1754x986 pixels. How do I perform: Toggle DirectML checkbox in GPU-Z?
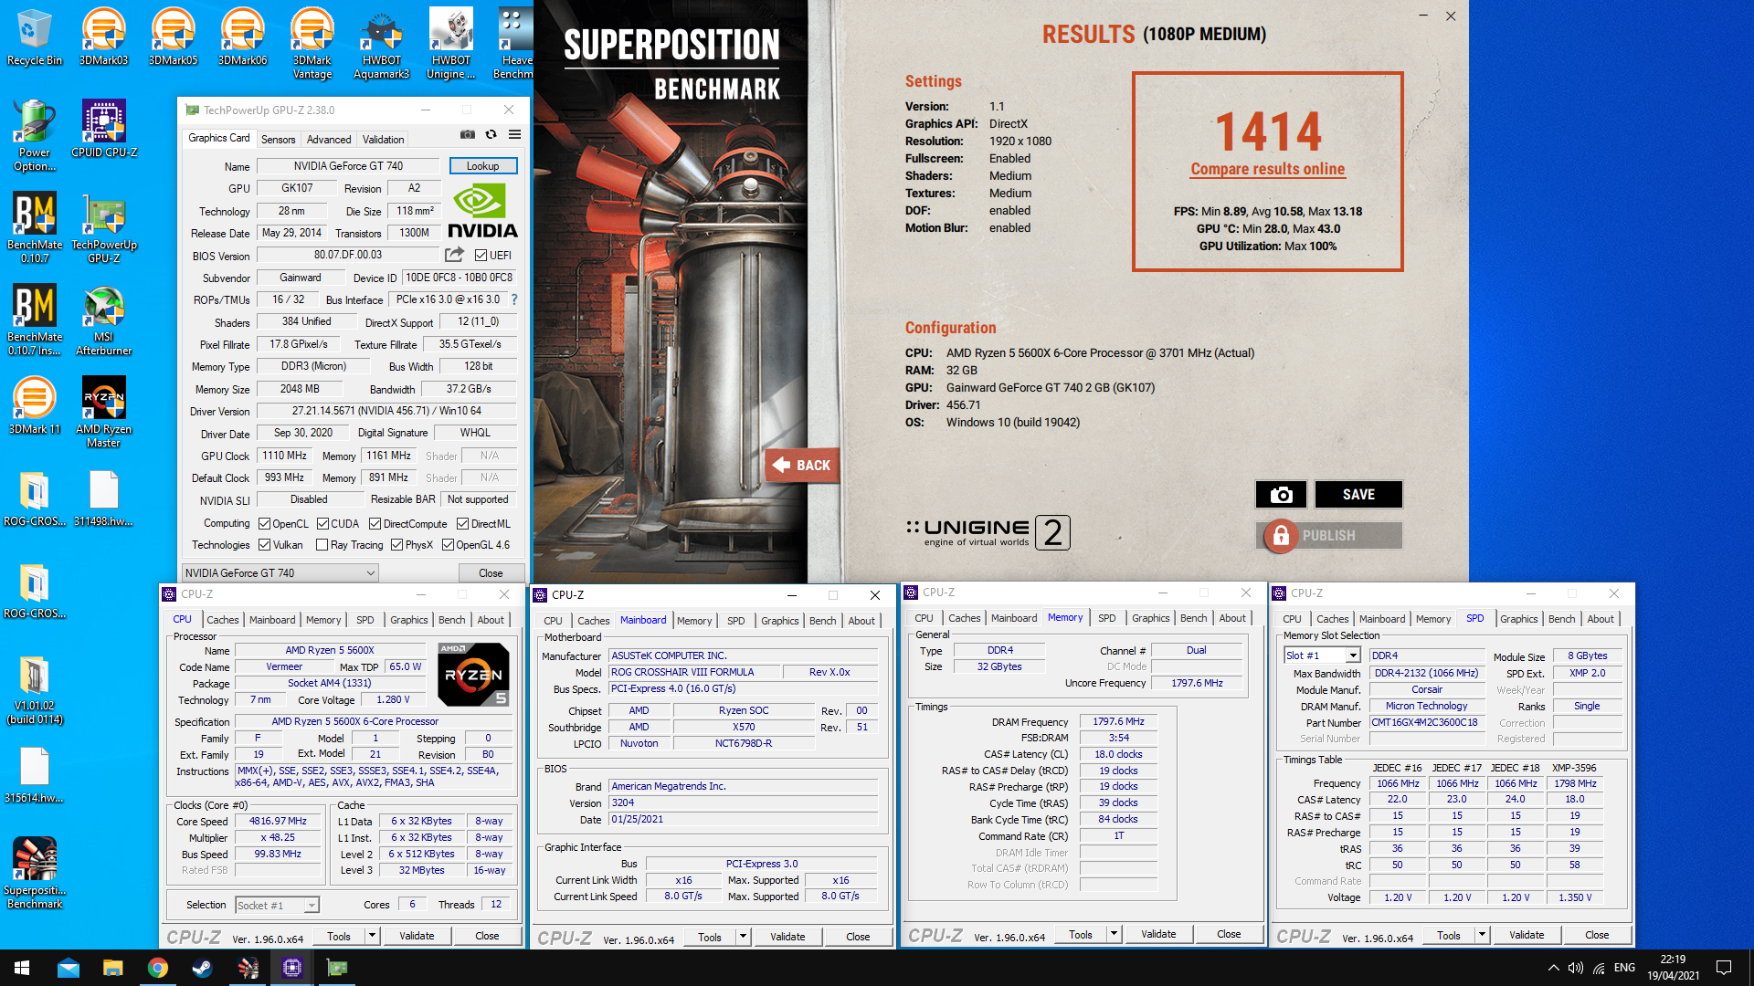[x=463, y=524]
